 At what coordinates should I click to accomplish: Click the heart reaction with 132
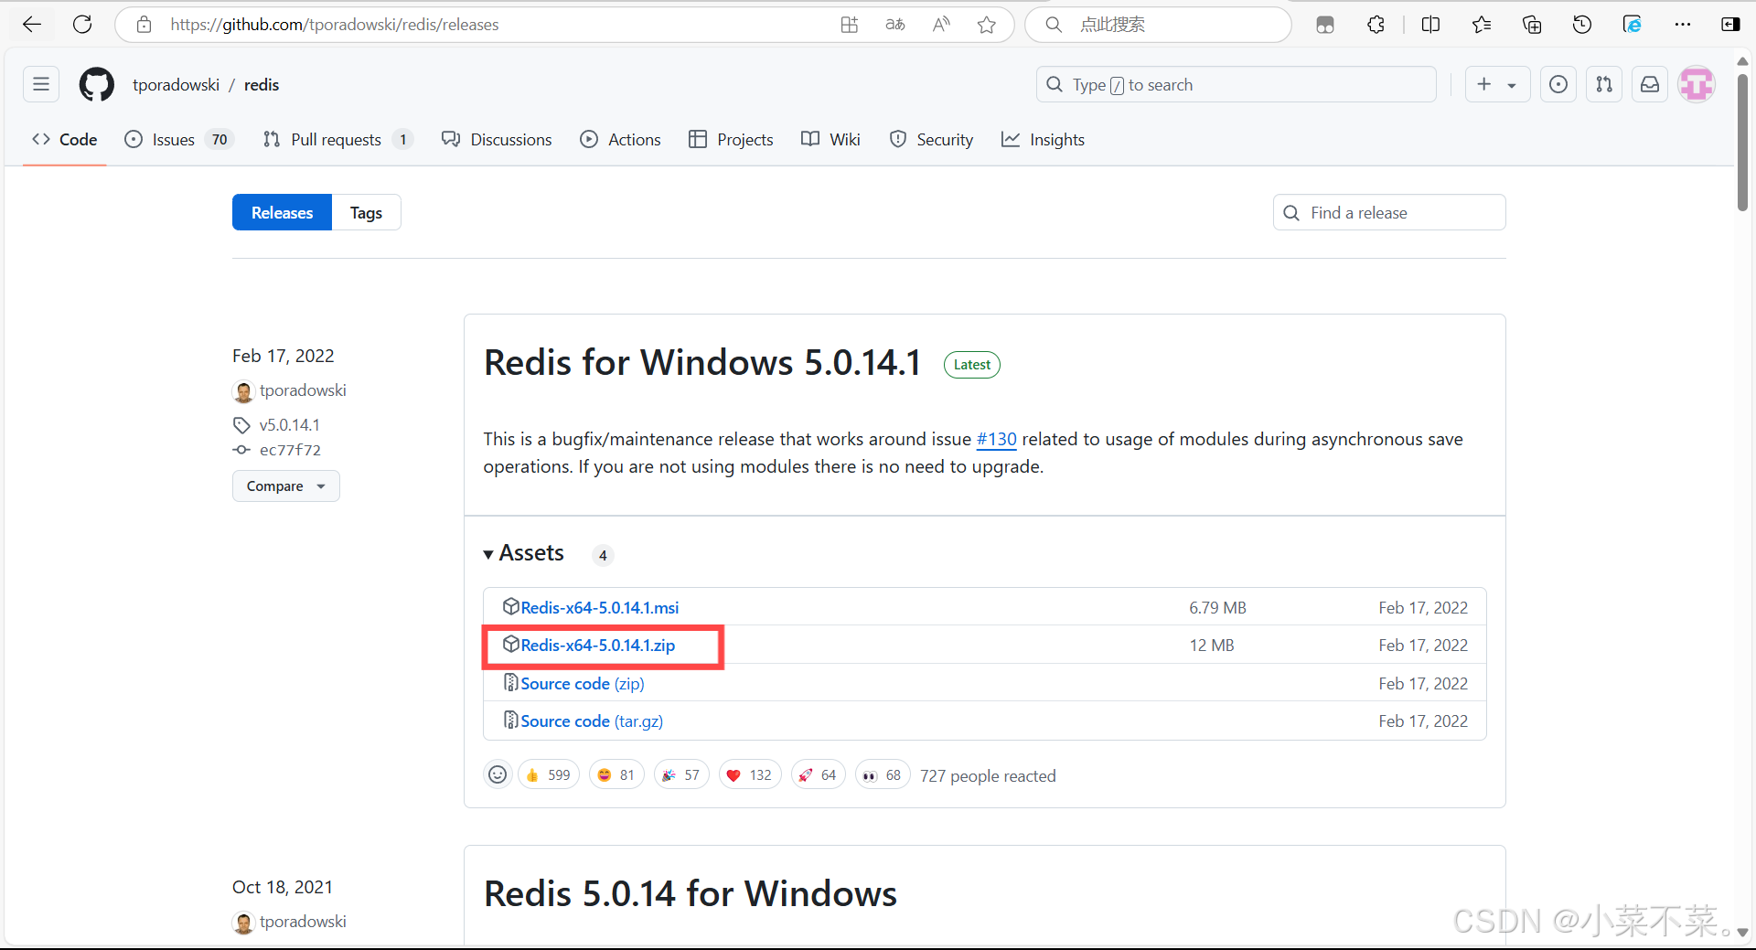point(750,775)
